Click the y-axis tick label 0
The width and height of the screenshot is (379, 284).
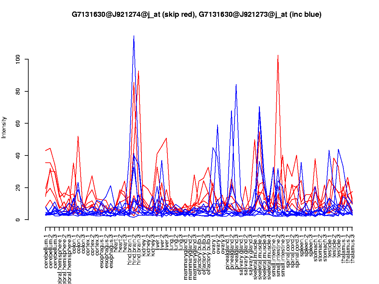click(18, 220)
